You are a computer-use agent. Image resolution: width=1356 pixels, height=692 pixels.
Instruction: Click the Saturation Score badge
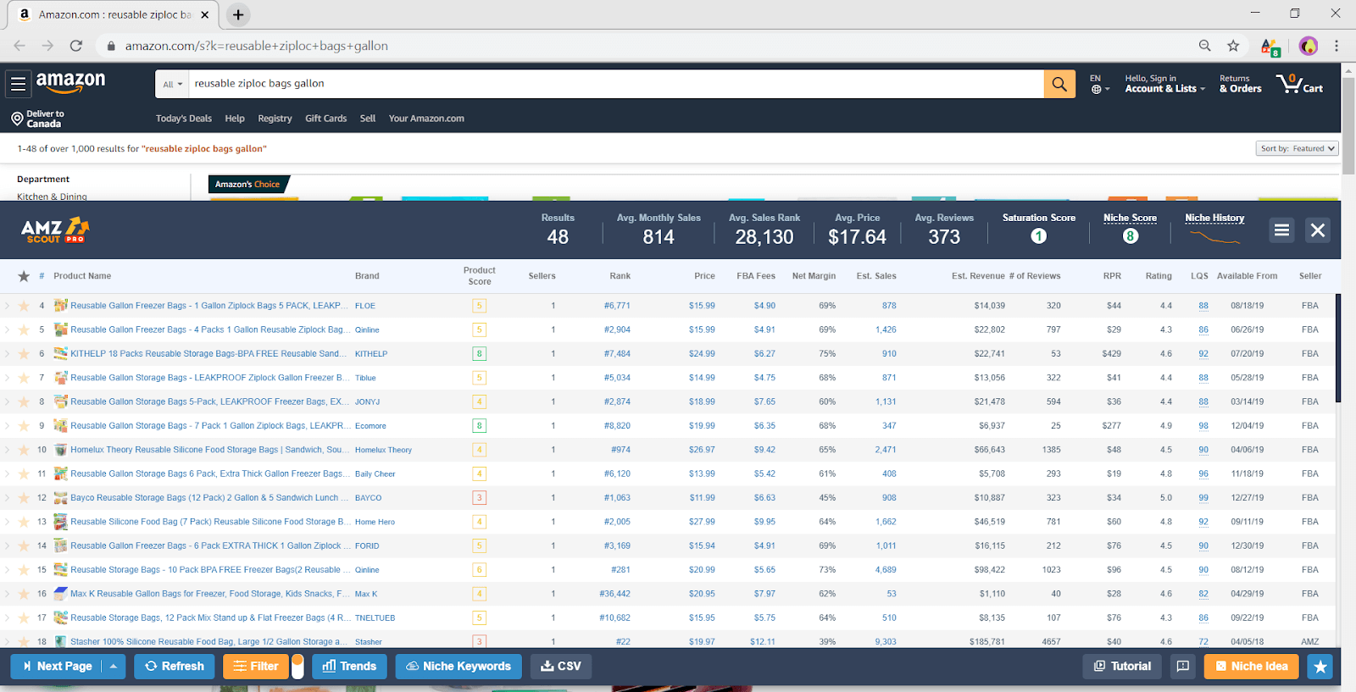tap(1038, 236)
